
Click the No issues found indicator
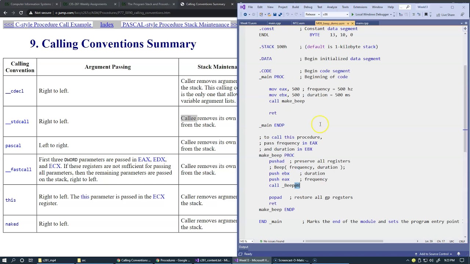click(272, 241)
